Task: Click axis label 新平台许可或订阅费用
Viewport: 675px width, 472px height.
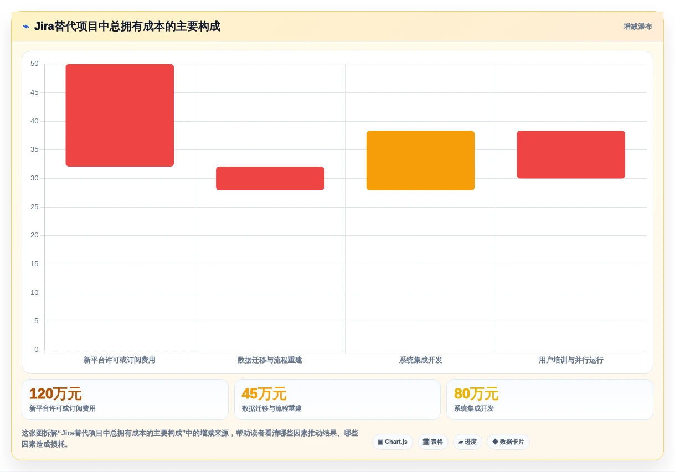Action: click(x=120, y=360)
